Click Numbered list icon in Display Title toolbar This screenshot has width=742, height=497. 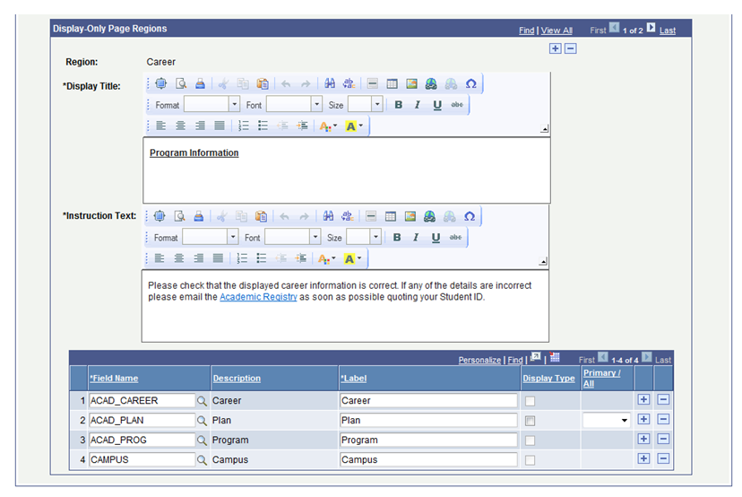click(x=243, y=126)
